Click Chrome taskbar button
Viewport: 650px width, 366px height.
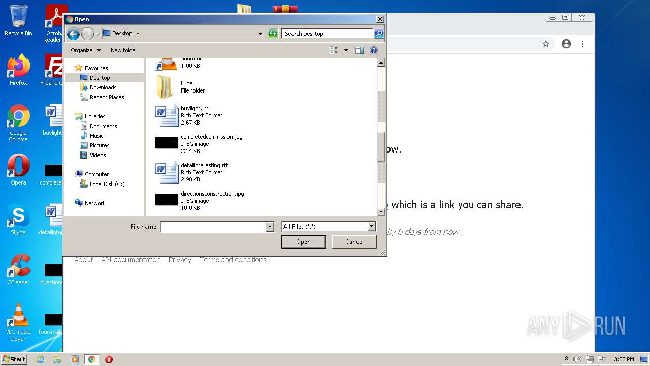(91, 359)
